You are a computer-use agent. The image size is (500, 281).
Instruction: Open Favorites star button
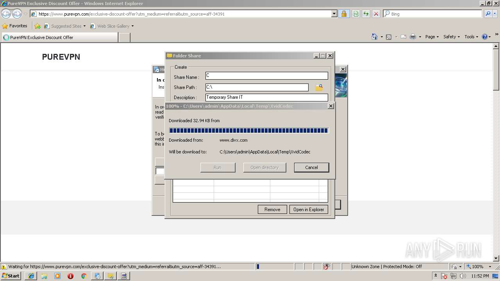click(15, 26)
